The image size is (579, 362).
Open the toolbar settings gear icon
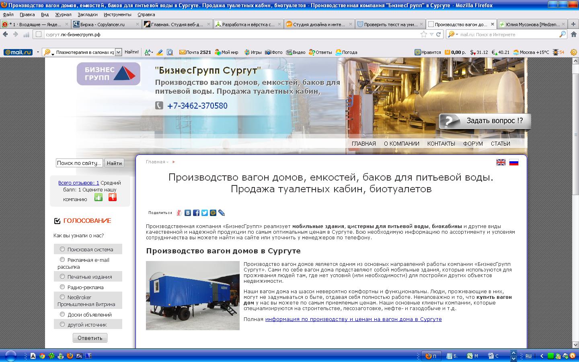click(x=574, y=52)
